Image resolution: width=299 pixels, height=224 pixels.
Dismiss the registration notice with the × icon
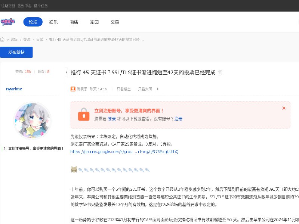click(284, 108)
